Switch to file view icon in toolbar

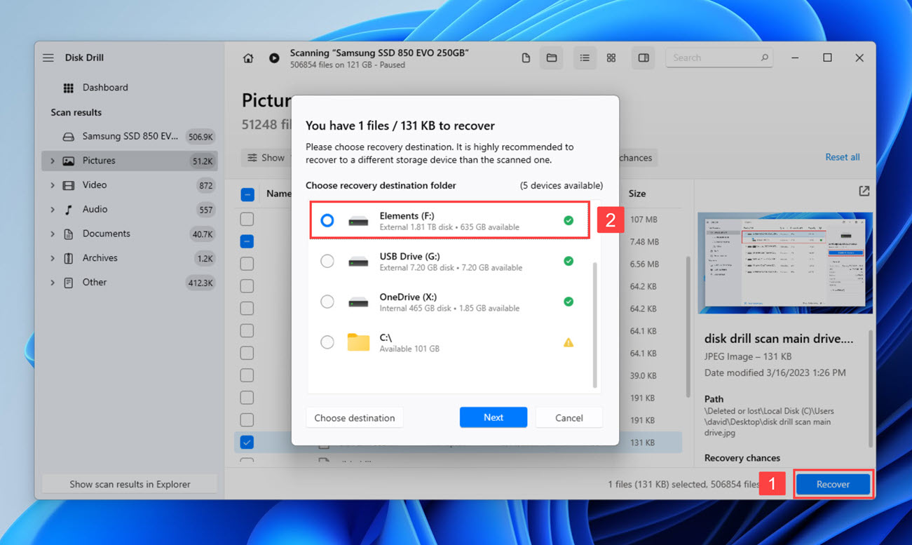(526, 58)
